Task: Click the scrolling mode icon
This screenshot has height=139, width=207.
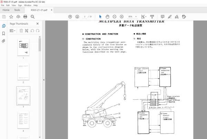Action: tap(152, 17)
